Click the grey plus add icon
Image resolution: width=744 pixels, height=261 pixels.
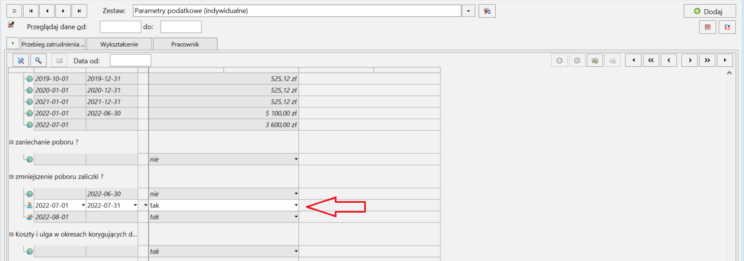[x=559, y=60]
